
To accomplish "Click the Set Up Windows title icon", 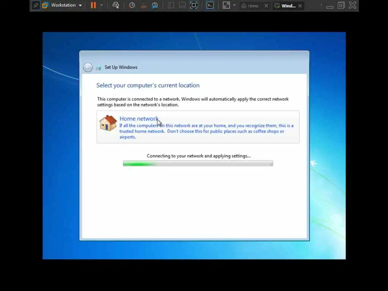I will (x=99, y=67).
